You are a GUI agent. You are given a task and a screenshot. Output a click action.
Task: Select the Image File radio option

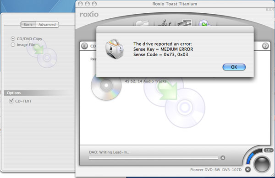click(x=23, y=45)
